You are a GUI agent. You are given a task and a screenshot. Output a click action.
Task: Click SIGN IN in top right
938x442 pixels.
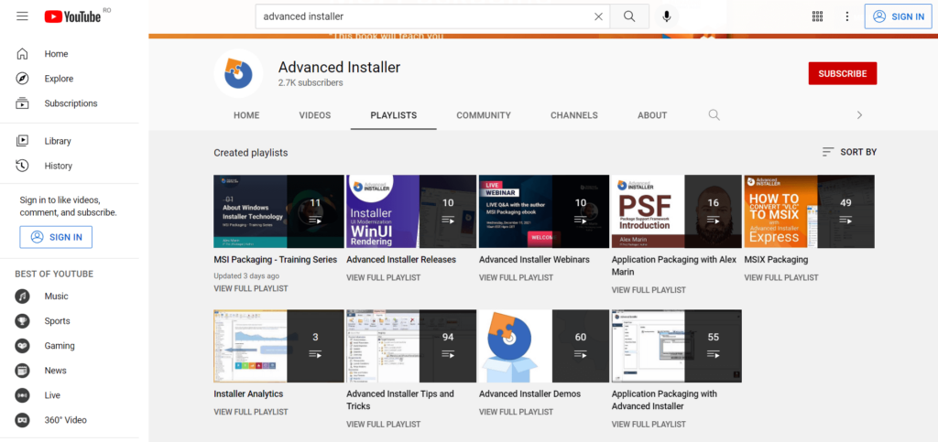pyautogui.click(x=898, y=16)
